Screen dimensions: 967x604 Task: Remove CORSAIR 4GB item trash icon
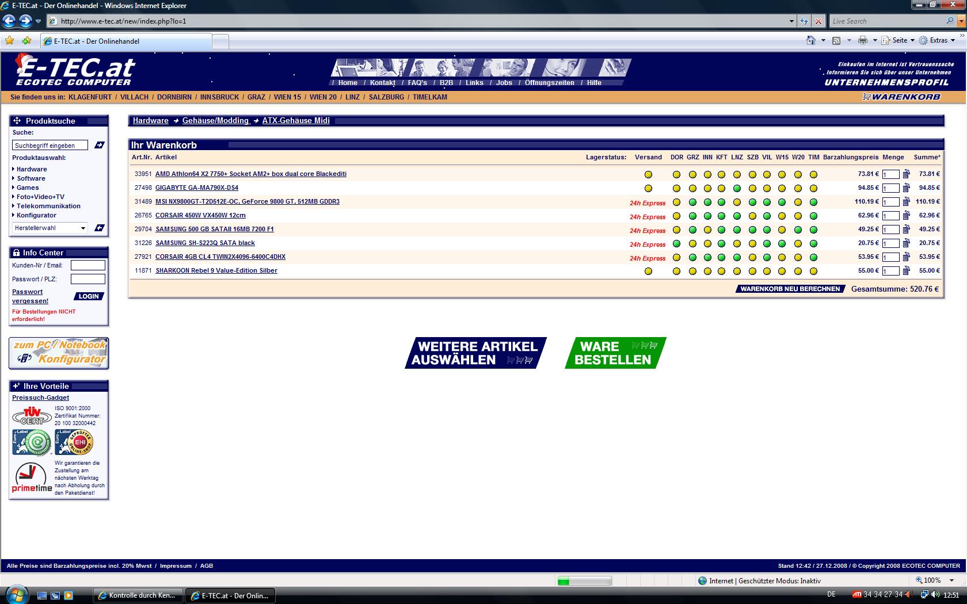click(x=907, y=257)
